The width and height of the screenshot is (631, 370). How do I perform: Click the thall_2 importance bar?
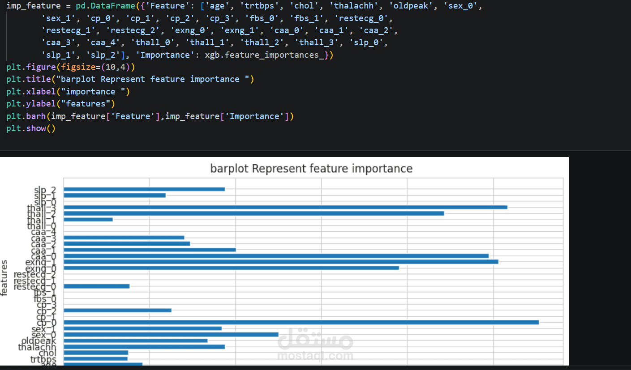pyautogui.click(x=253, y=213)
